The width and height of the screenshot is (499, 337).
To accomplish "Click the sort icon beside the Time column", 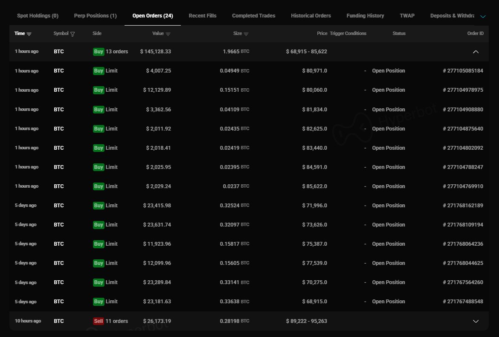I will (29, 33).
